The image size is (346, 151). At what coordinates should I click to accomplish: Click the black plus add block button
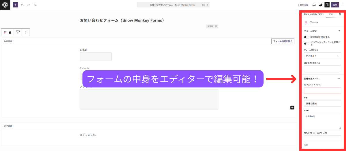tap(292, 107)
